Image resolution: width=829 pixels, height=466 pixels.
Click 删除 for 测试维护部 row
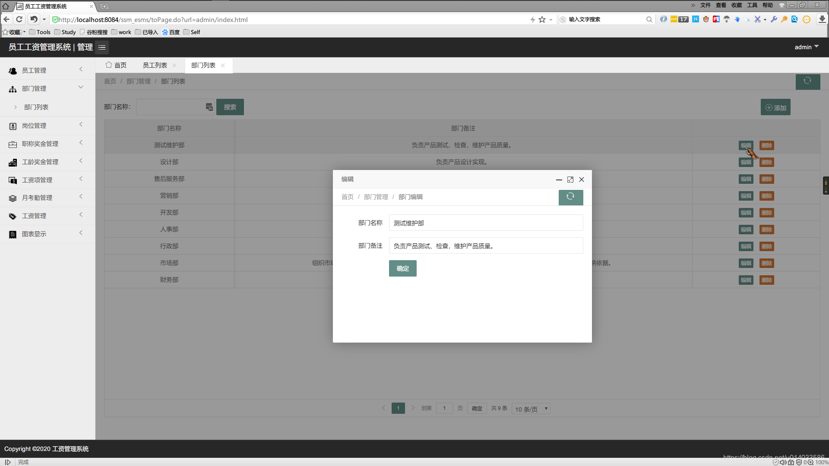tap(767, 145)
